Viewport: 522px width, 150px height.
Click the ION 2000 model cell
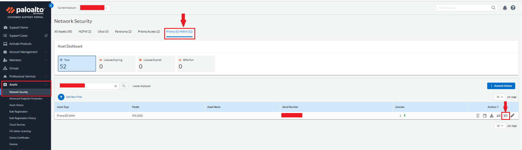(137, 116)
